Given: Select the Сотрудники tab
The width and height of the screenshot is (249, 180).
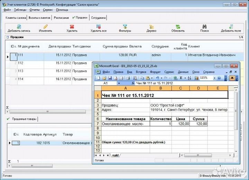Looking at the screenshot, I should coord(99,18).
